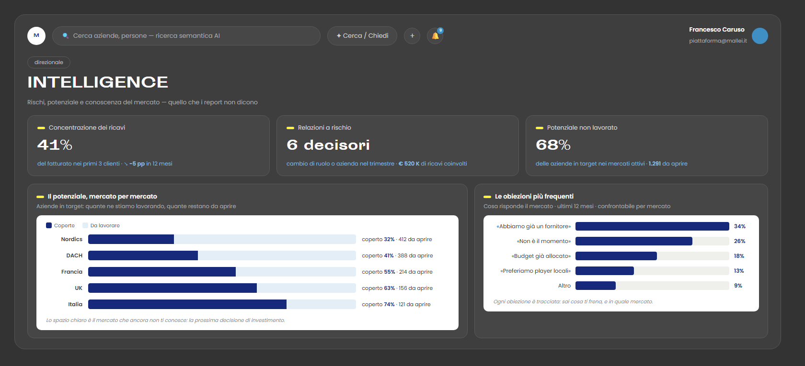The width and height of the screenshot is (805, 366).
Task: Click the Nordics bar in the chart
Action: [222, 239]
